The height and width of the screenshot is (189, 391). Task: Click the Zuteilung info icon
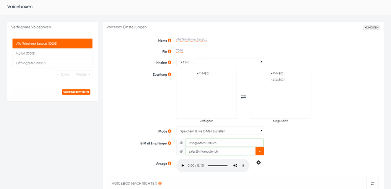click(170, 74)
